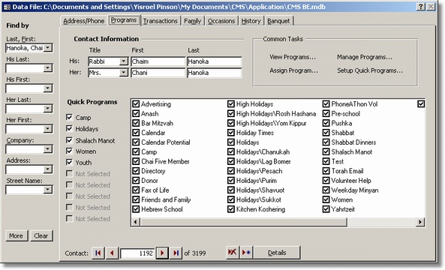Click Her First name field with Chani
The height and width of the screenshot is (270, 445).
pyautogui.click(x=158, y=73)
